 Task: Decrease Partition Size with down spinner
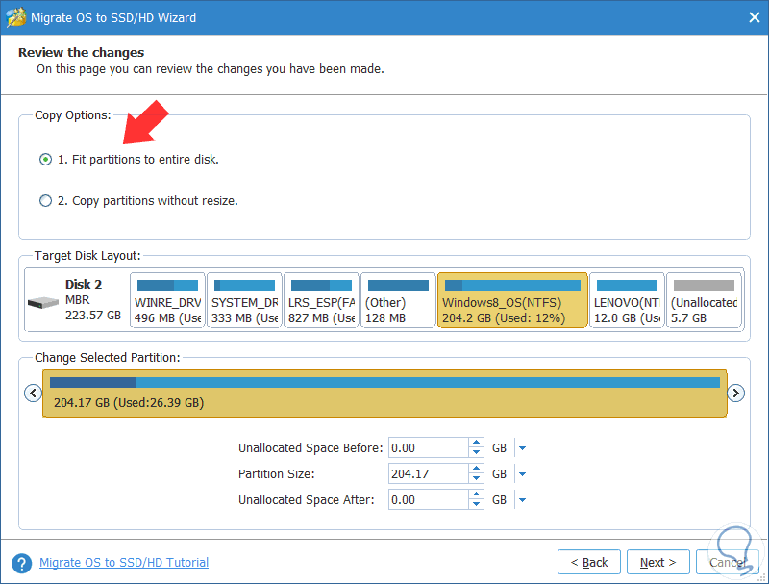pos(476,479)
